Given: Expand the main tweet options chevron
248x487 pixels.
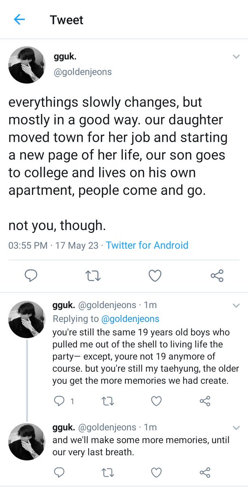Looking at the screenshot, I should click(236, 57).
